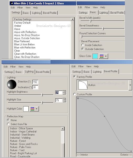
Task: Click the cyan Glass Color swatch
Action: tap(95, 56)
